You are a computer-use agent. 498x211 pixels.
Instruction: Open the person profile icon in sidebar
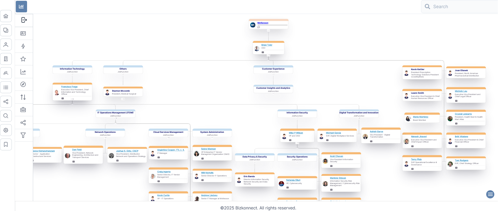pyautogui.click(x=6, y=45)
